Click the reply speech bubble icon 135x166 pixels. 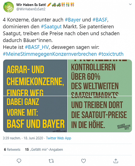(x=19, y=161)
